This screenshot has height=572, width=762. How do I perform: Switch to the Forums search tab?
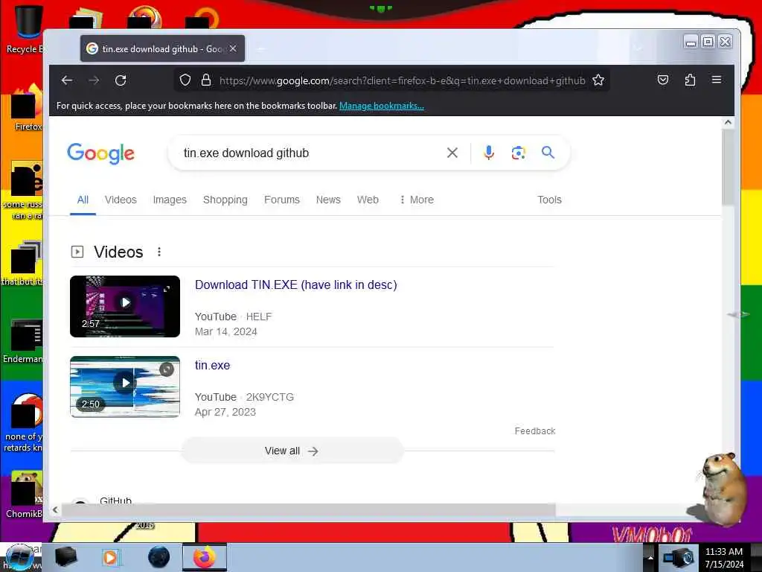point(282,200)
